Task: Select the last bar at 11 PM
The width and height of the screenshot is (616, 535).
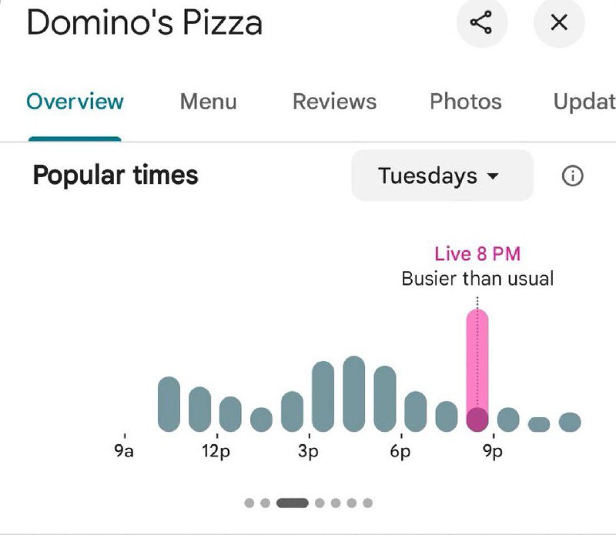Action: [x=570, y=423]
